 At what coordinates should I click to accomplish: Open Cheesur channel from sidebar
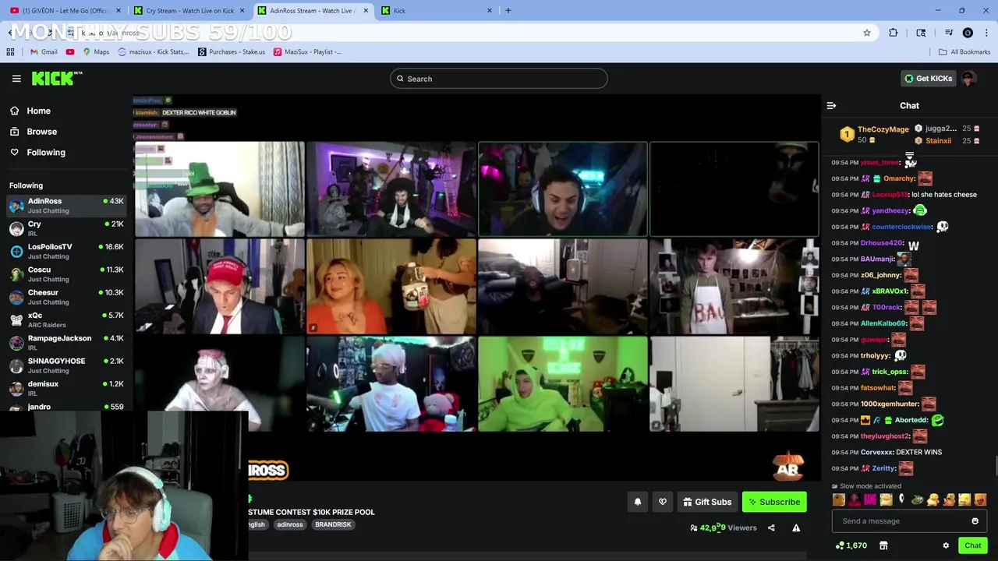point(66,297)
